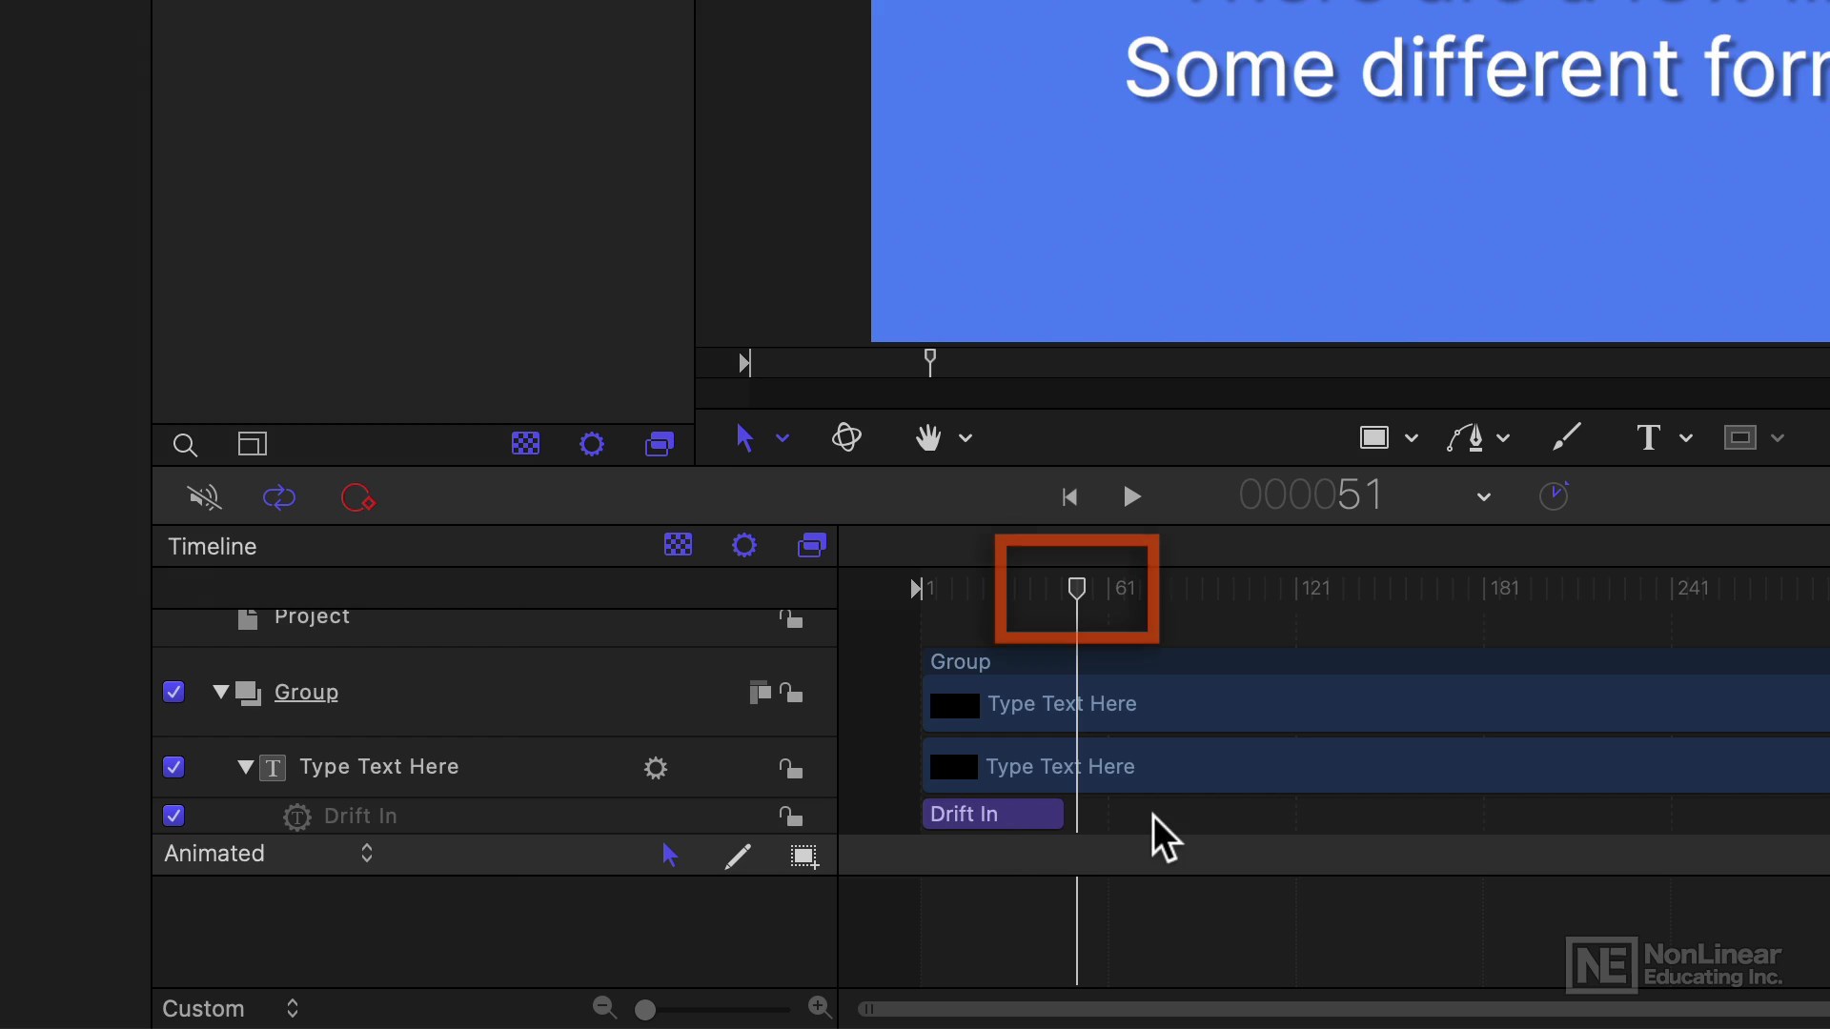Click the mute audio icon
1830x1029 pixels.
[x=204, y=497]
